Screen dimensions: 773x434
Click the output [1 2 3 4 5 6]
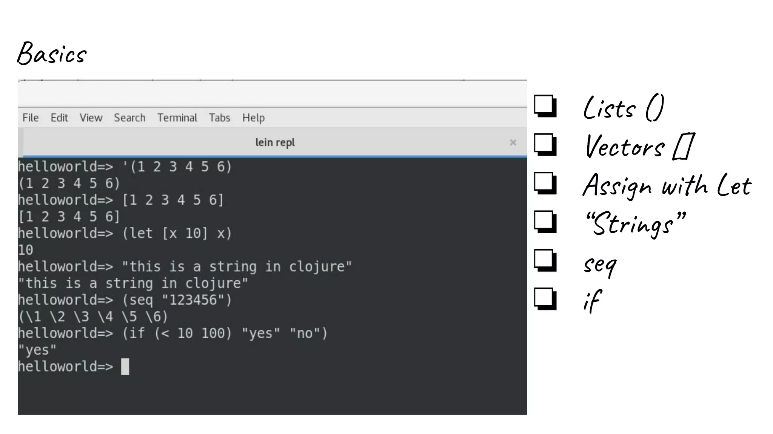coord(69,217)
